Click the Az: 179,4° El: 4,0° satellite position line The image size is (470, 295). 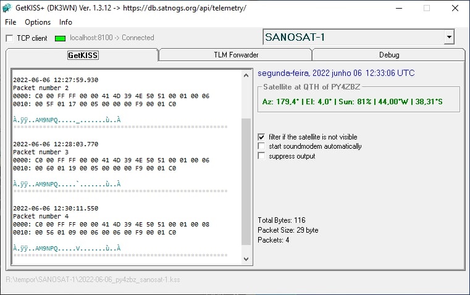point(352,102)
